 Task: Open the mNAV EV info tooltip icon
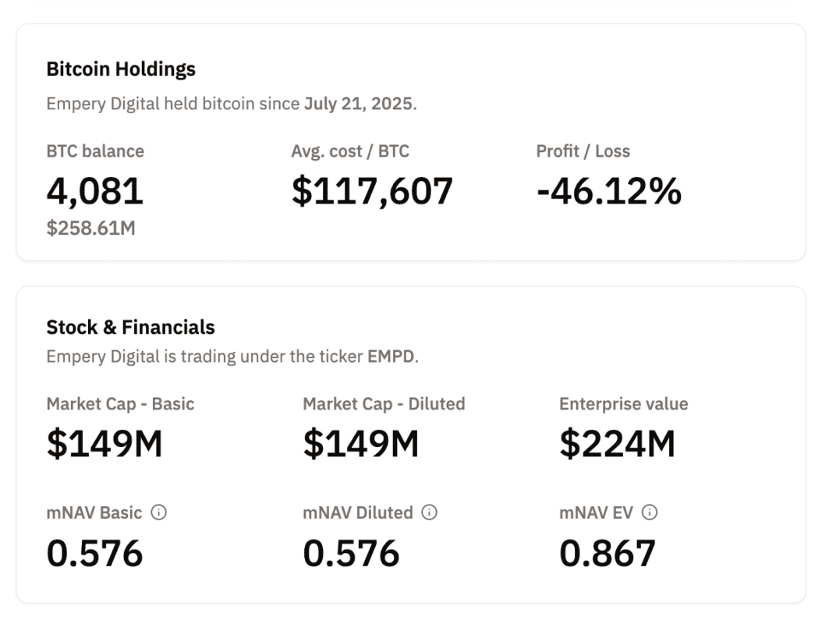coord(650,512)
